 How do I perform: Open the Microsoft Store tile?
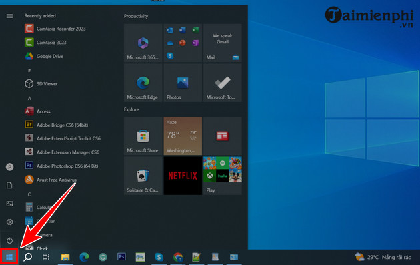(143, 136)
